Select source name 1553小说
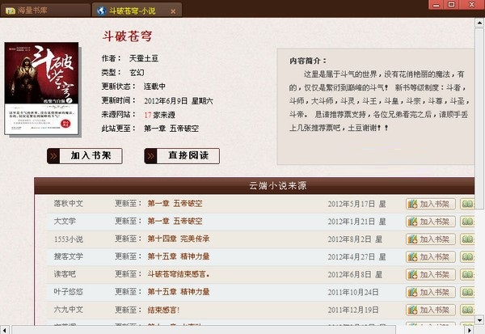The image size is (485, 334). coord(69,239)
